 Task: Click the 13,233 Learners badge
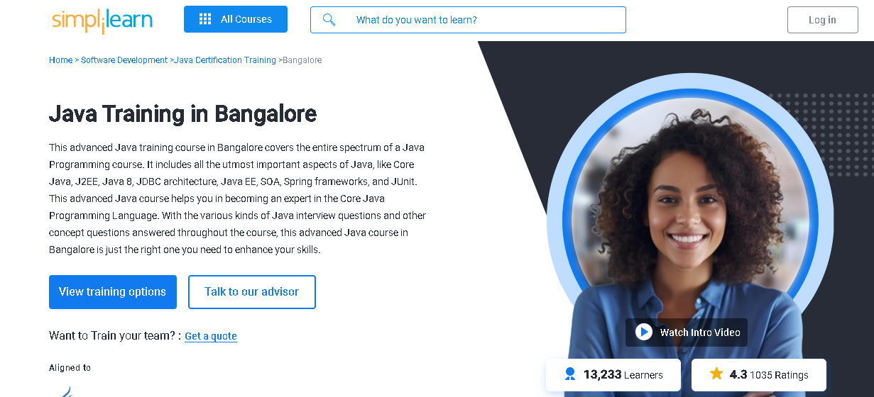pos(613,375)
